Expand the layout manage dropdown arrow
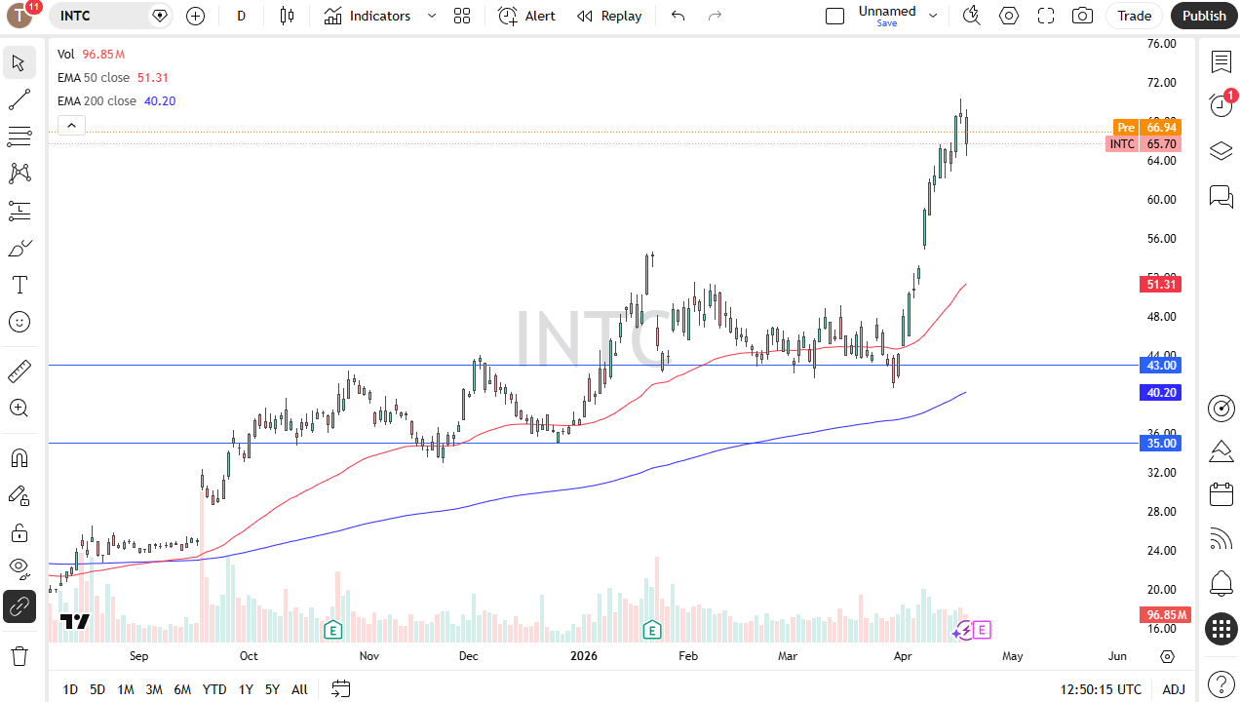1240x702 pixels. [x=933, y=16]
